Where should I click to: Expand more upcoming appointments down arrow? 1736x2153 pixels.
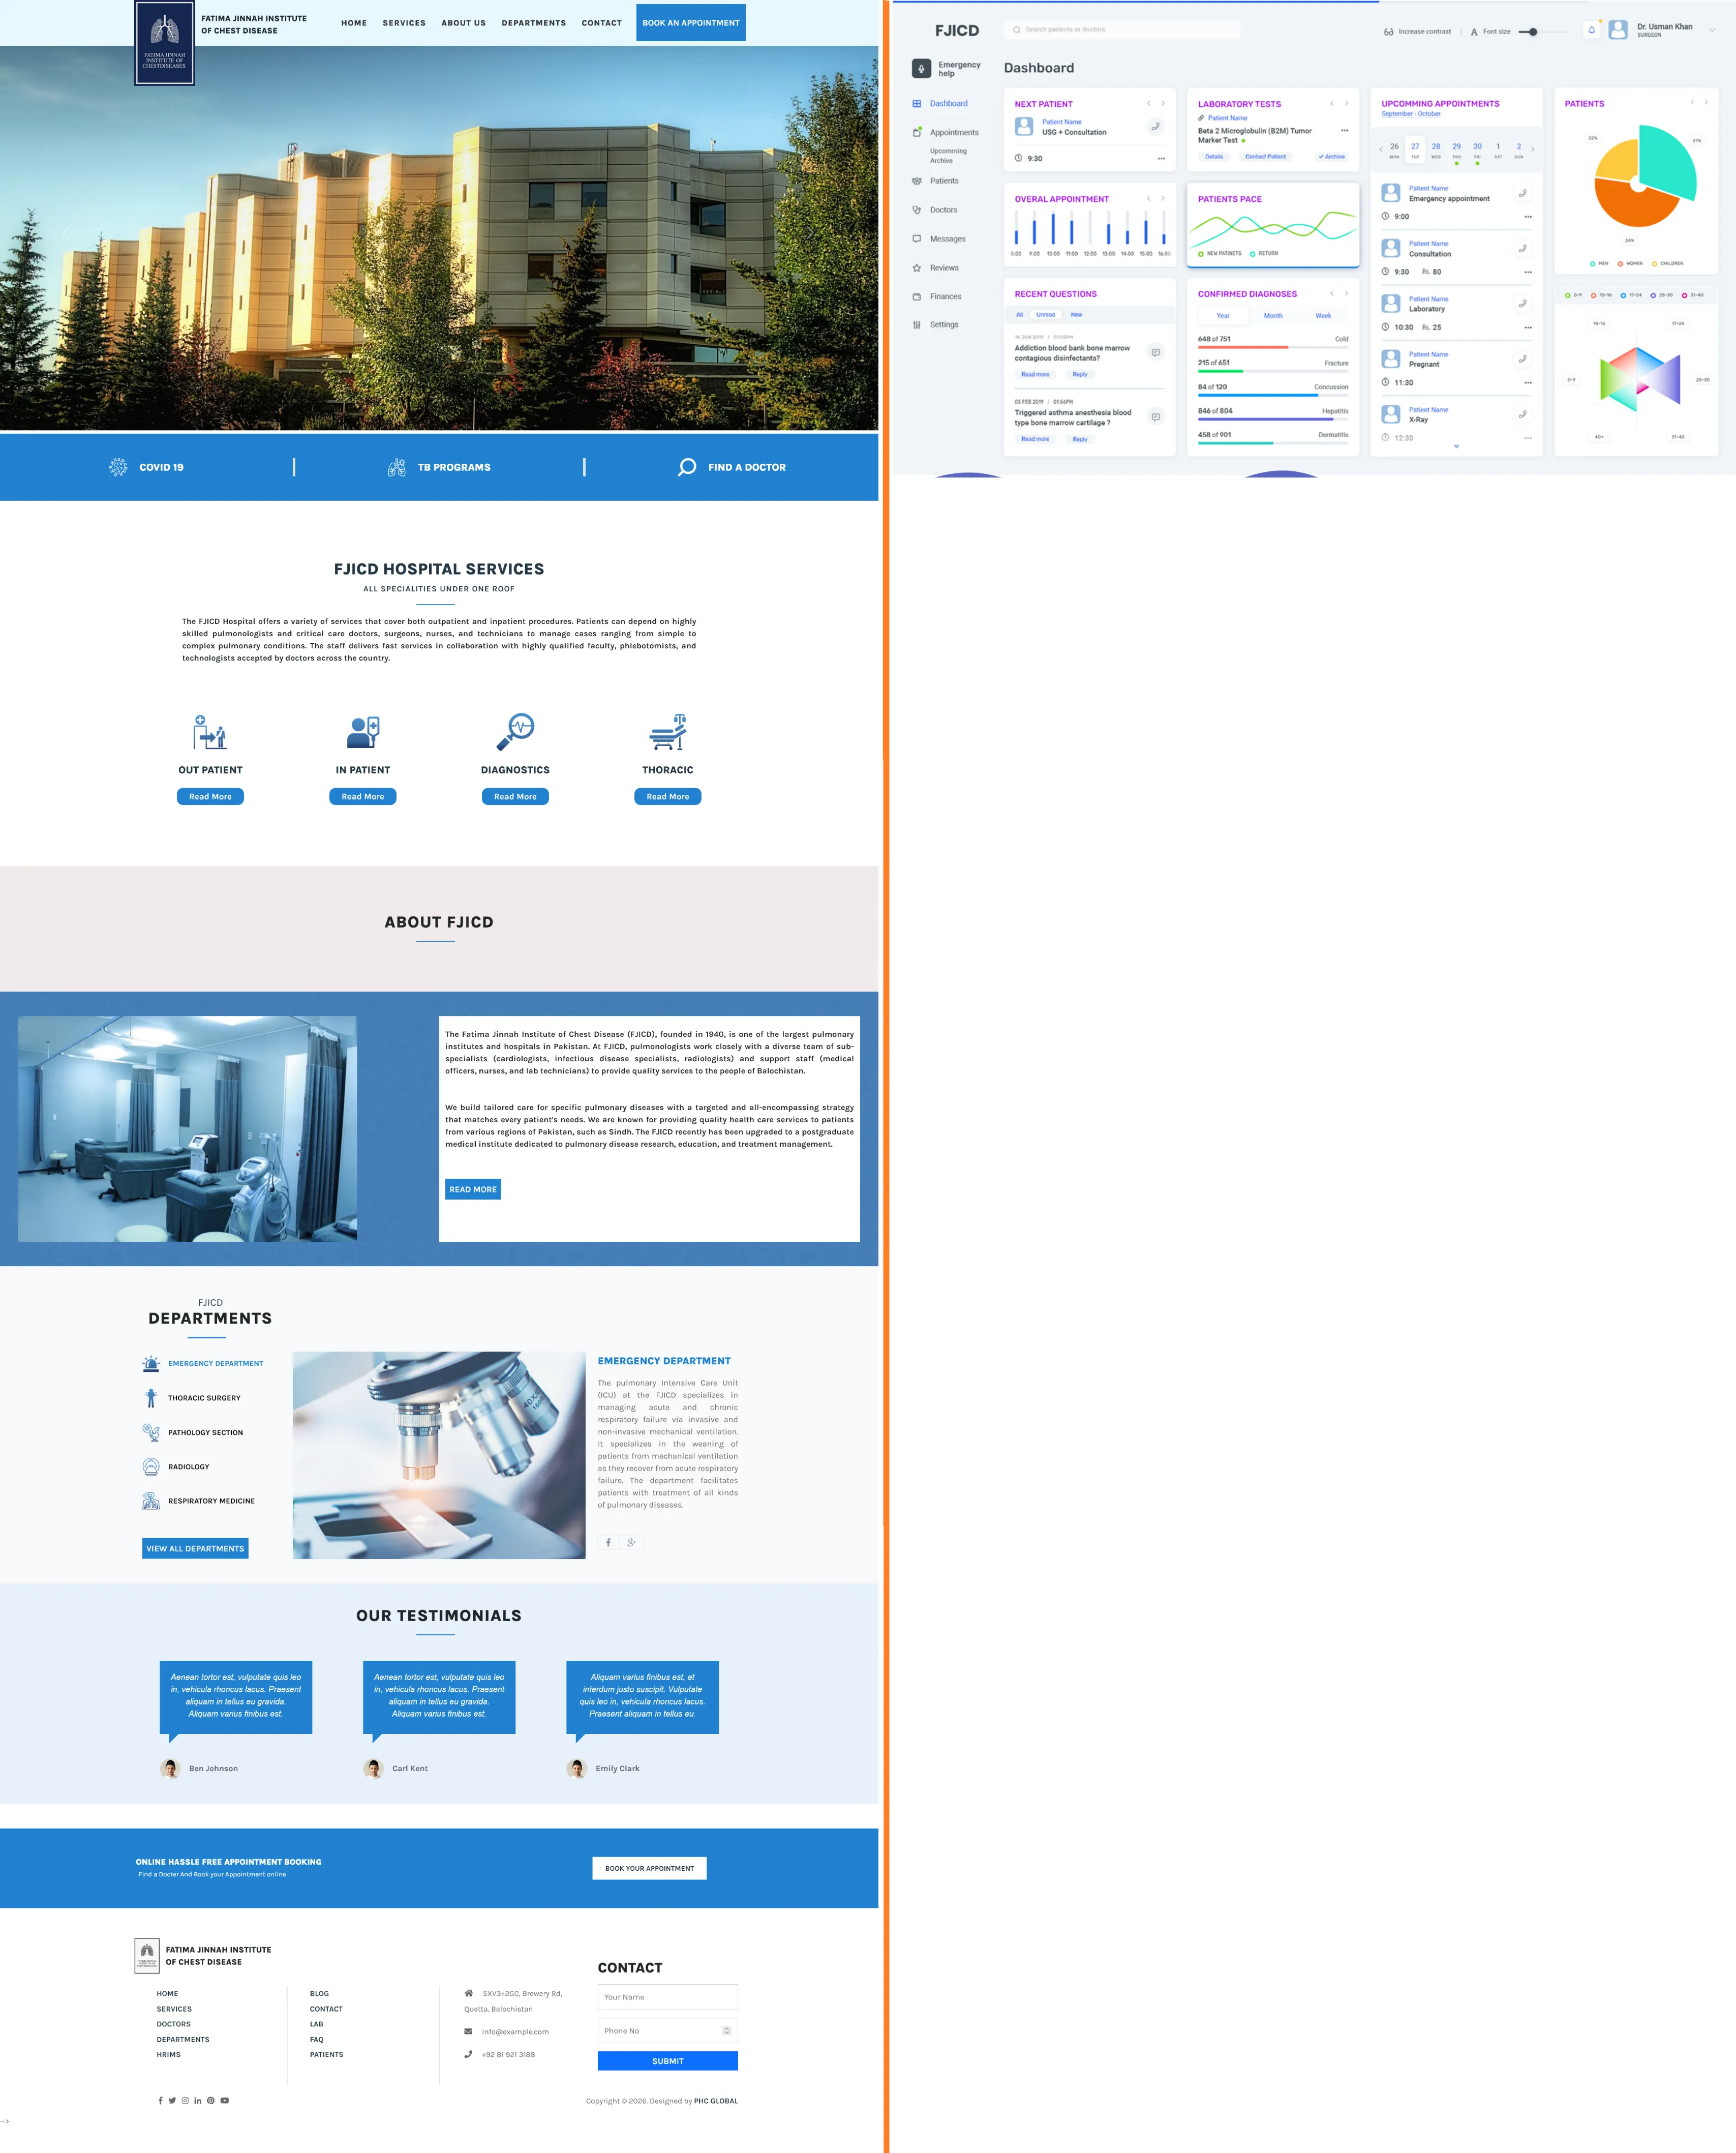(1456, 446)
